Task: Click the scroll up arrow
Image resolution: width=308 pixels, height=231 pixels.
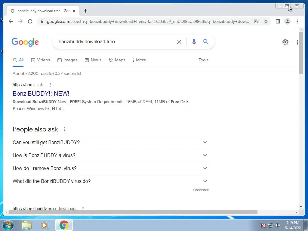Action: coord(301,30)
